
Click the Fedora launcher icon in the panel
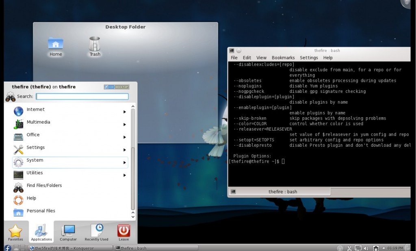pos(7,248)
